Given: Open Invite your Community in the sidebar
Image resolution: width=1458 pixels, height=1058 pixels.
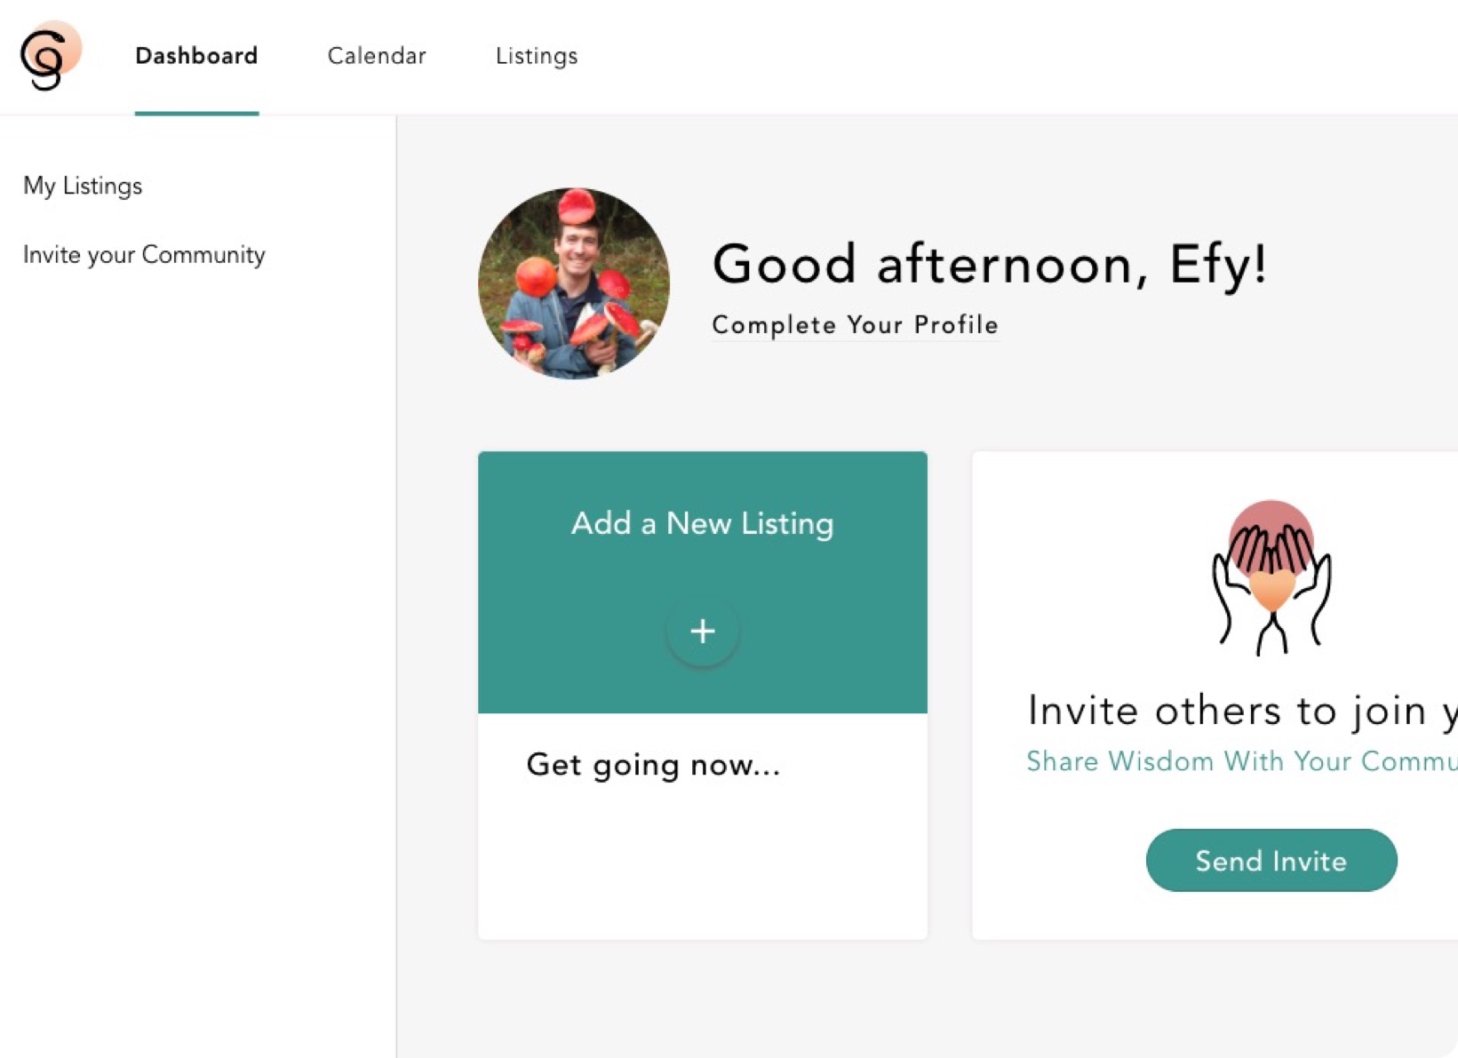Looking at the screenshot, I should point(144,255).
